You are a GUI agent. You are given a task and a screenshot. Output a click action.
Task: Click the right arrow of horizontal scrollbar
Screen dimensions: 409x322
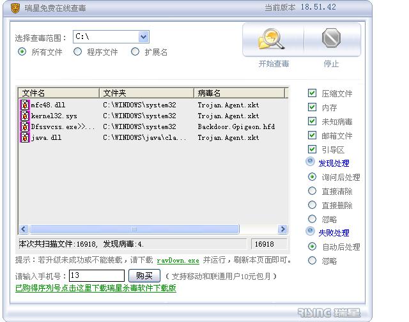(x=282, y=229)
